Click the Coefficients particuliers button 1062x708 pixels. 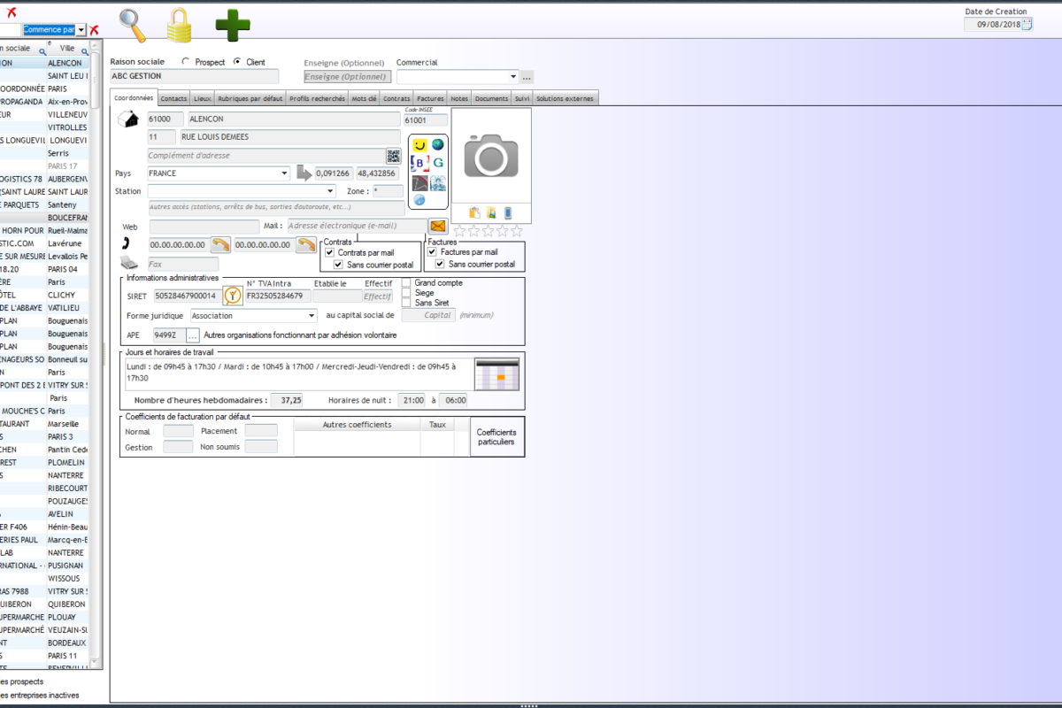pos(496,437)
